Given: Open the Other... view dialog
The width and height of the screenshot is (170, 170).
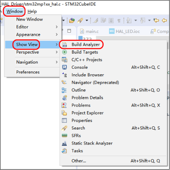Looking at the screenshot, I should (113, 161).
